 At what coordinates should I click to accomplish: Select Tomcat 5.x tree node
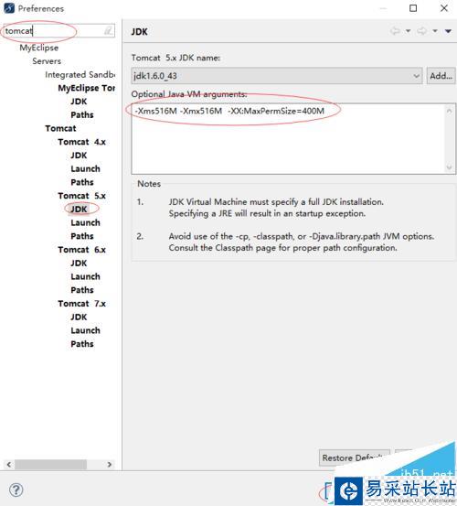point(82,196)
